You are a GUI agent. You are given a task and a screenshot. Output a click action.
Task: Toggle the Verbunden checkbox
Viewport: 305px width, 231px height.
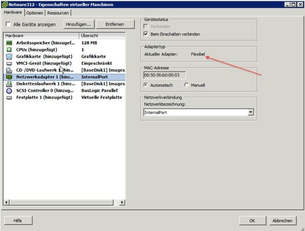click(x=146, y=26)
